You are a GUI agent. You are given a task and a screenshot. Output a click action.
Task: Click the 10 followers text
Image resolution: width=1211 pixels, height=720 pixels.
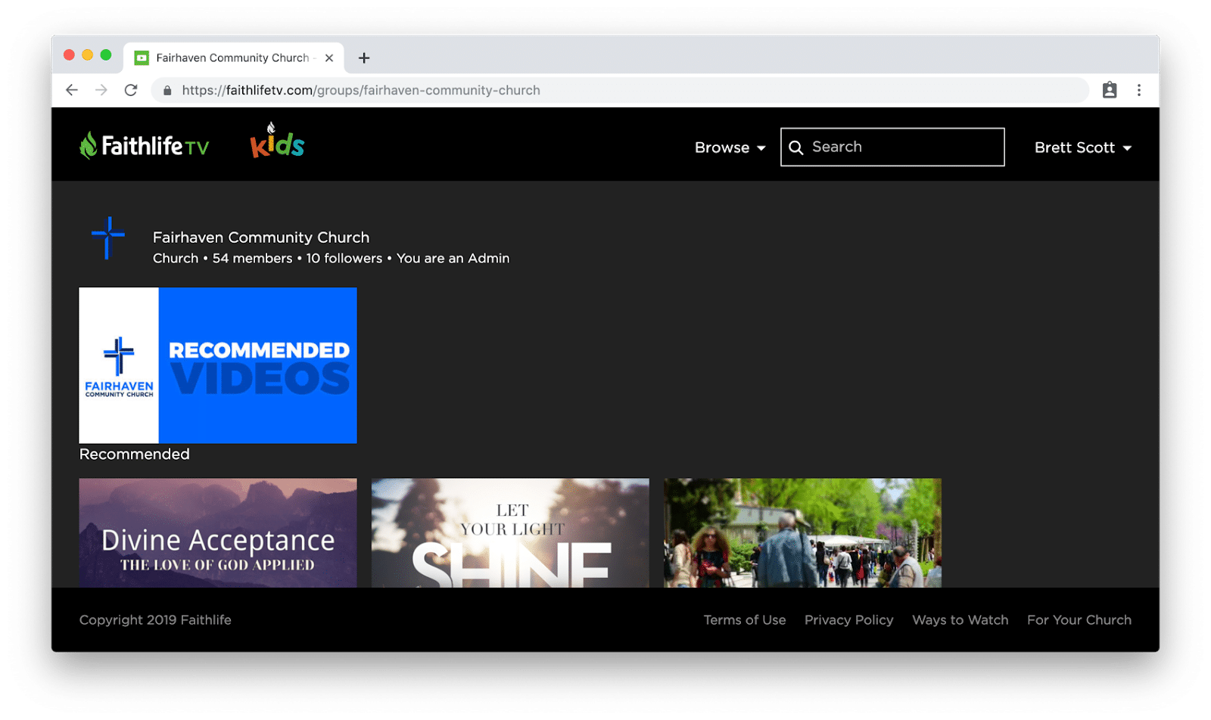(344, 258)
